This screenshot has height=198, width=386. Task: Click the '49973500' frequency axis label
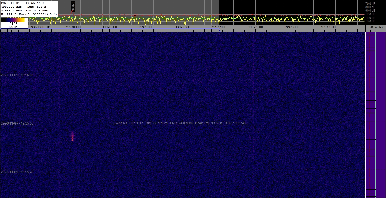[328, 27]
